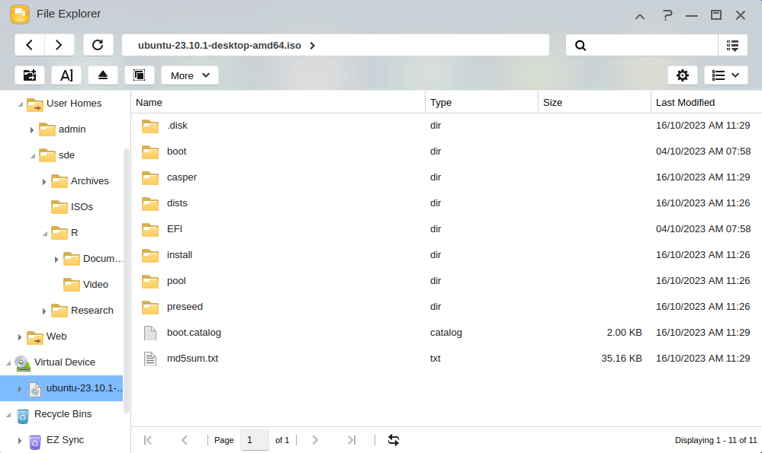
Task: Click the rename toolbar icon
Action: [66, 75]
